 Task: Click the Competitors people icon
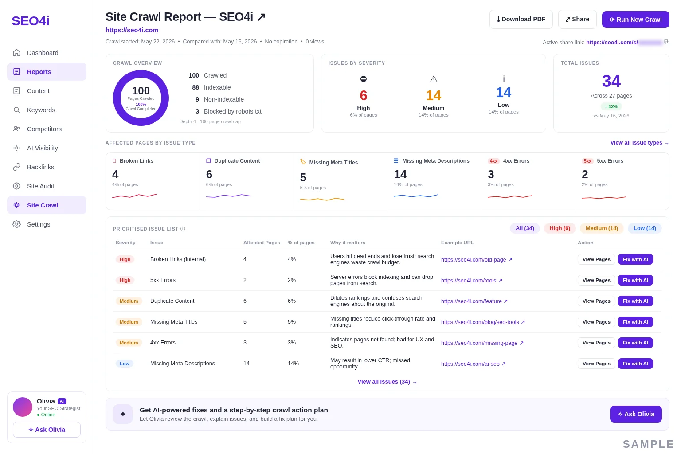point(16,129)
